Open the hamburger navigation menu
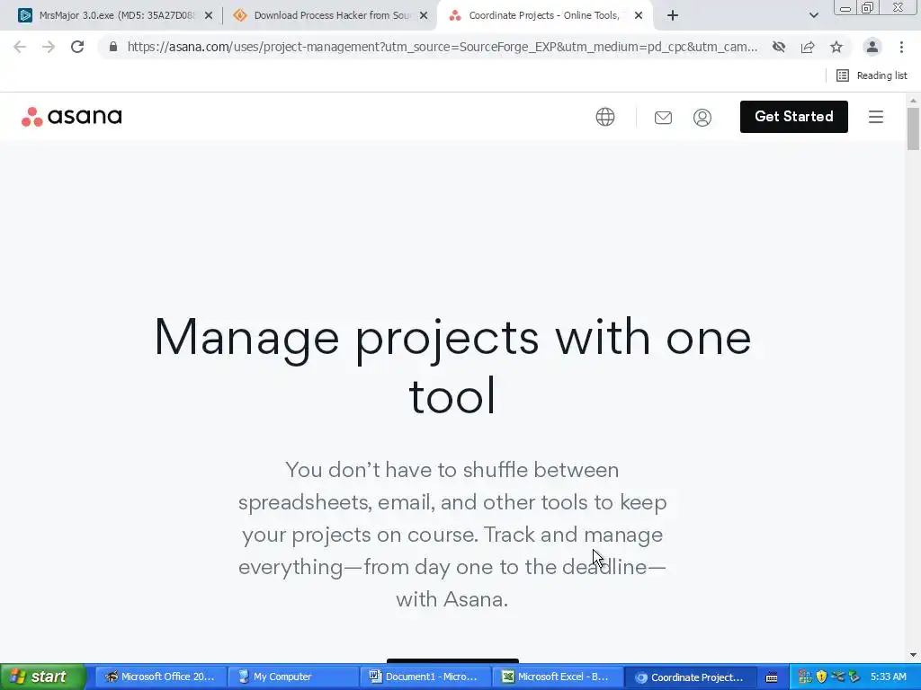Screen dimensions: 921x690 [876, 117]
